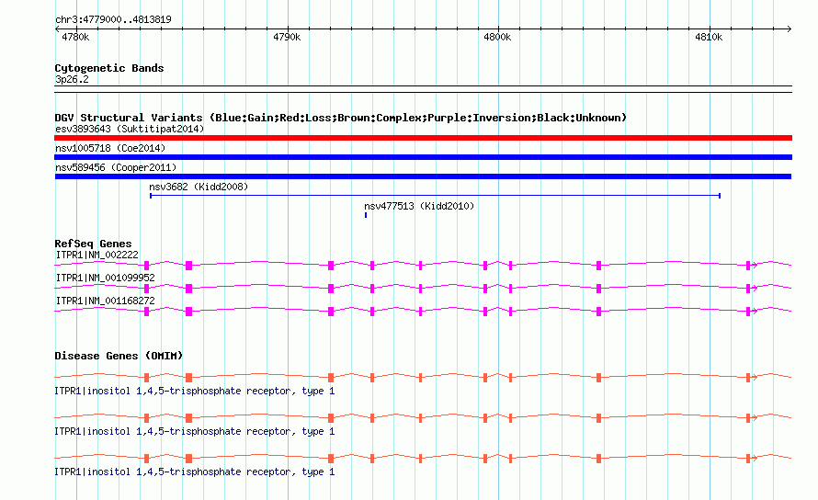Open the Cytogenetic Bands track title

click(109, 68)
